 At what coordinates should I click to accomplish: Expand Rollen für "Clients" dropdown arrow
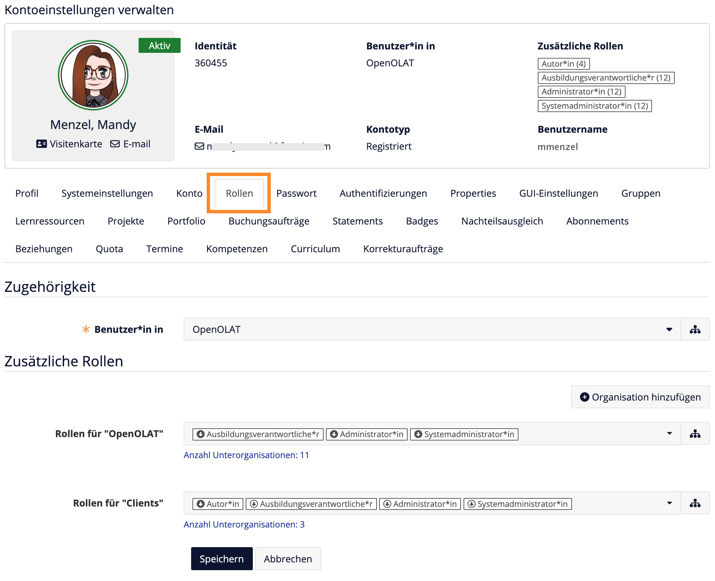pyautogui.click(x=669, y=503)
